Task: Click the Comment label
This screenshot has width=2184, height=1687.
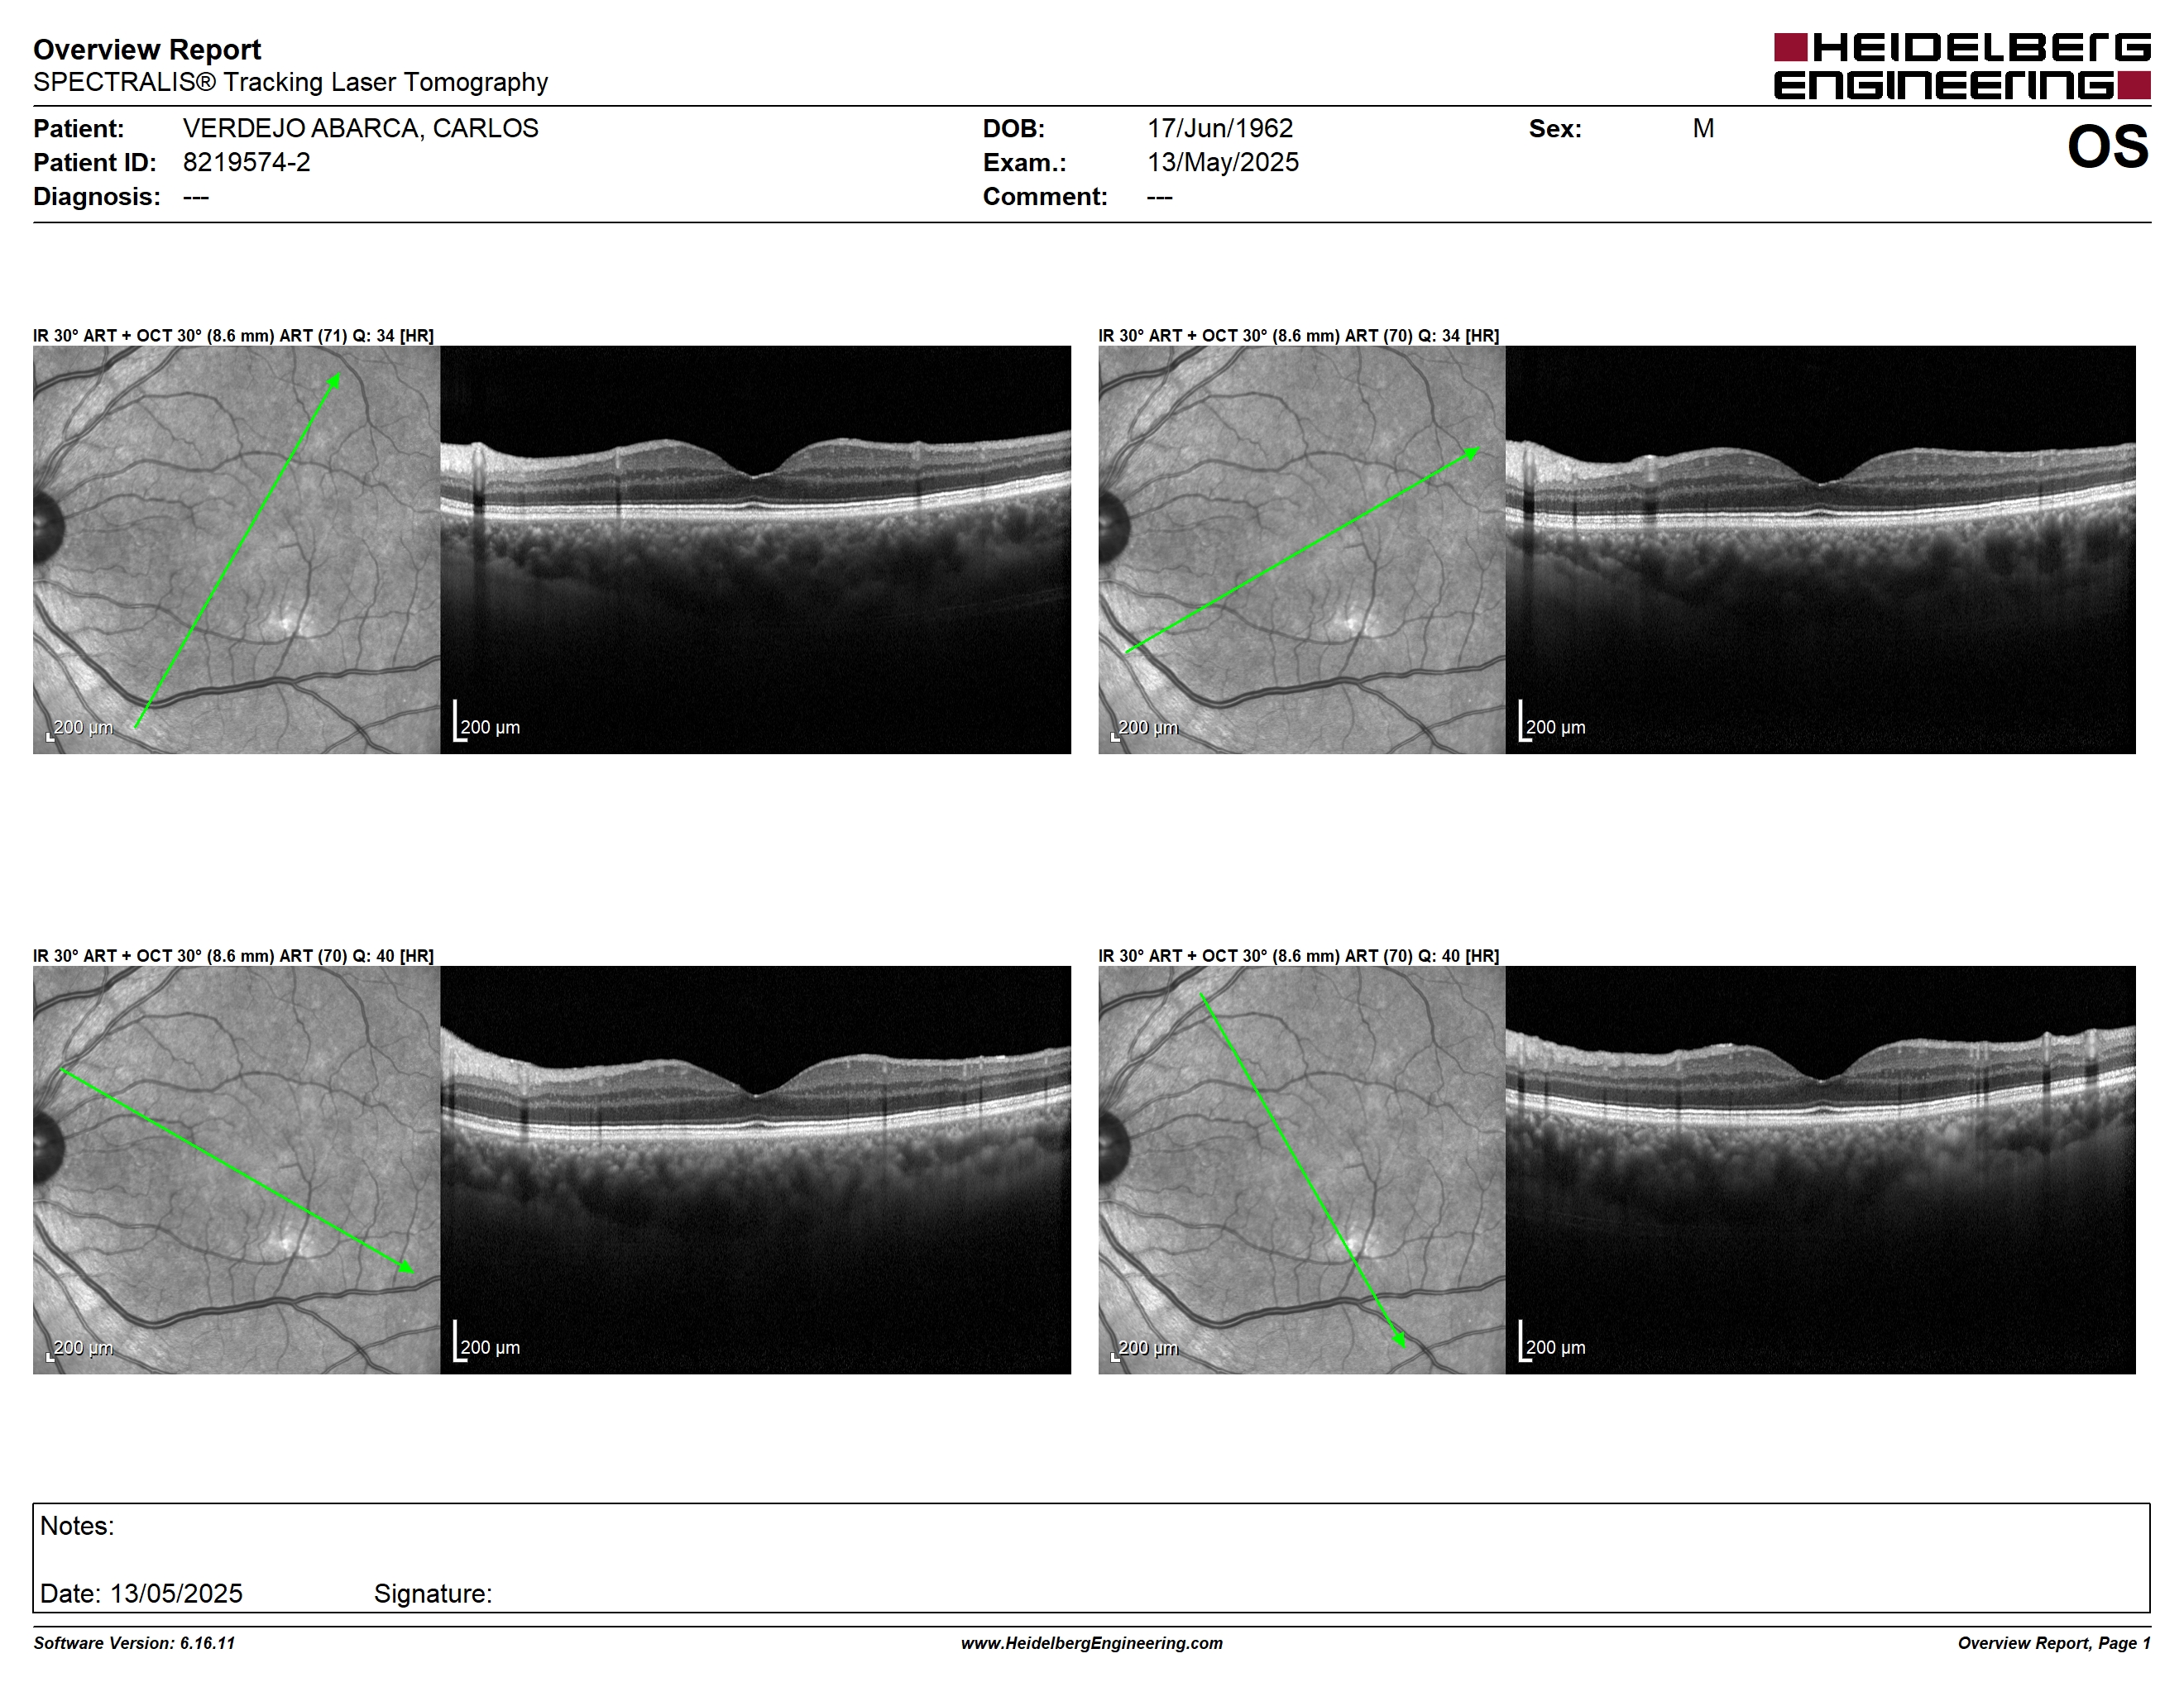Action: click(x=1045, y=196)
